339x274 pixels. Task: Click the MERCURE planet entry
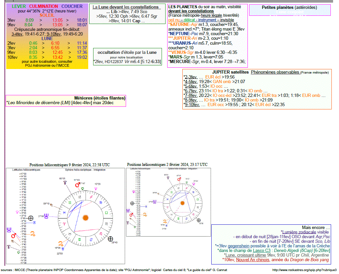point(207,61)
